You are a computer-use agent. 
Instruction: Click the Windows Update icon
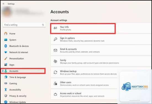pos(6,102)
